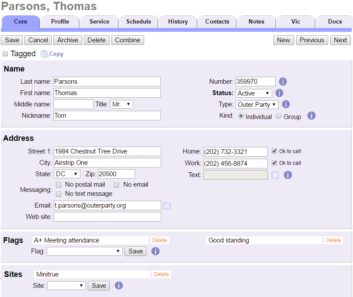Open the info icon next to Text phone field
The image size is (353, 297).
tap(288, 174)
